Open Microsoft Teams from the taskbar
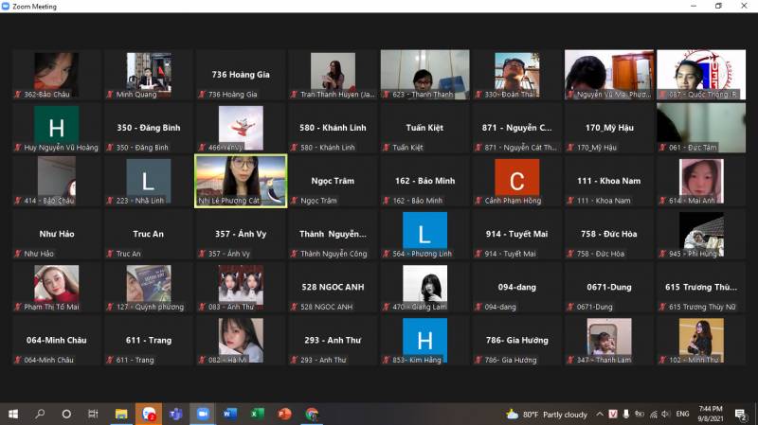Screen dimensions: 758x425 click(x=174, y=414)
